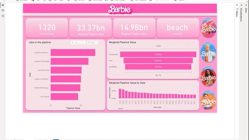Select the 1320 Count of task card

coord(47,28)
